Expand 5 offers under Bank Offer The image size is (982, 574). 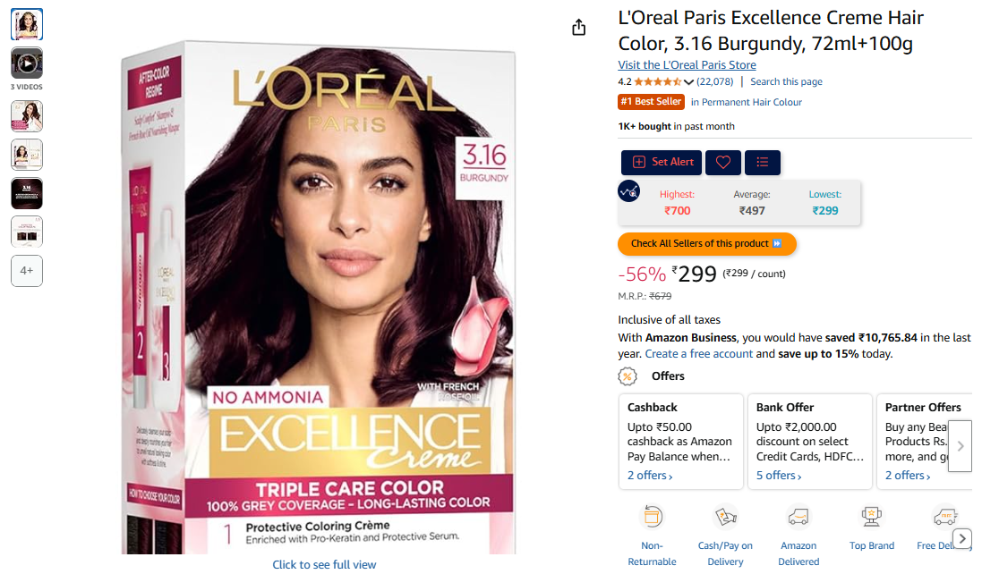779,476
